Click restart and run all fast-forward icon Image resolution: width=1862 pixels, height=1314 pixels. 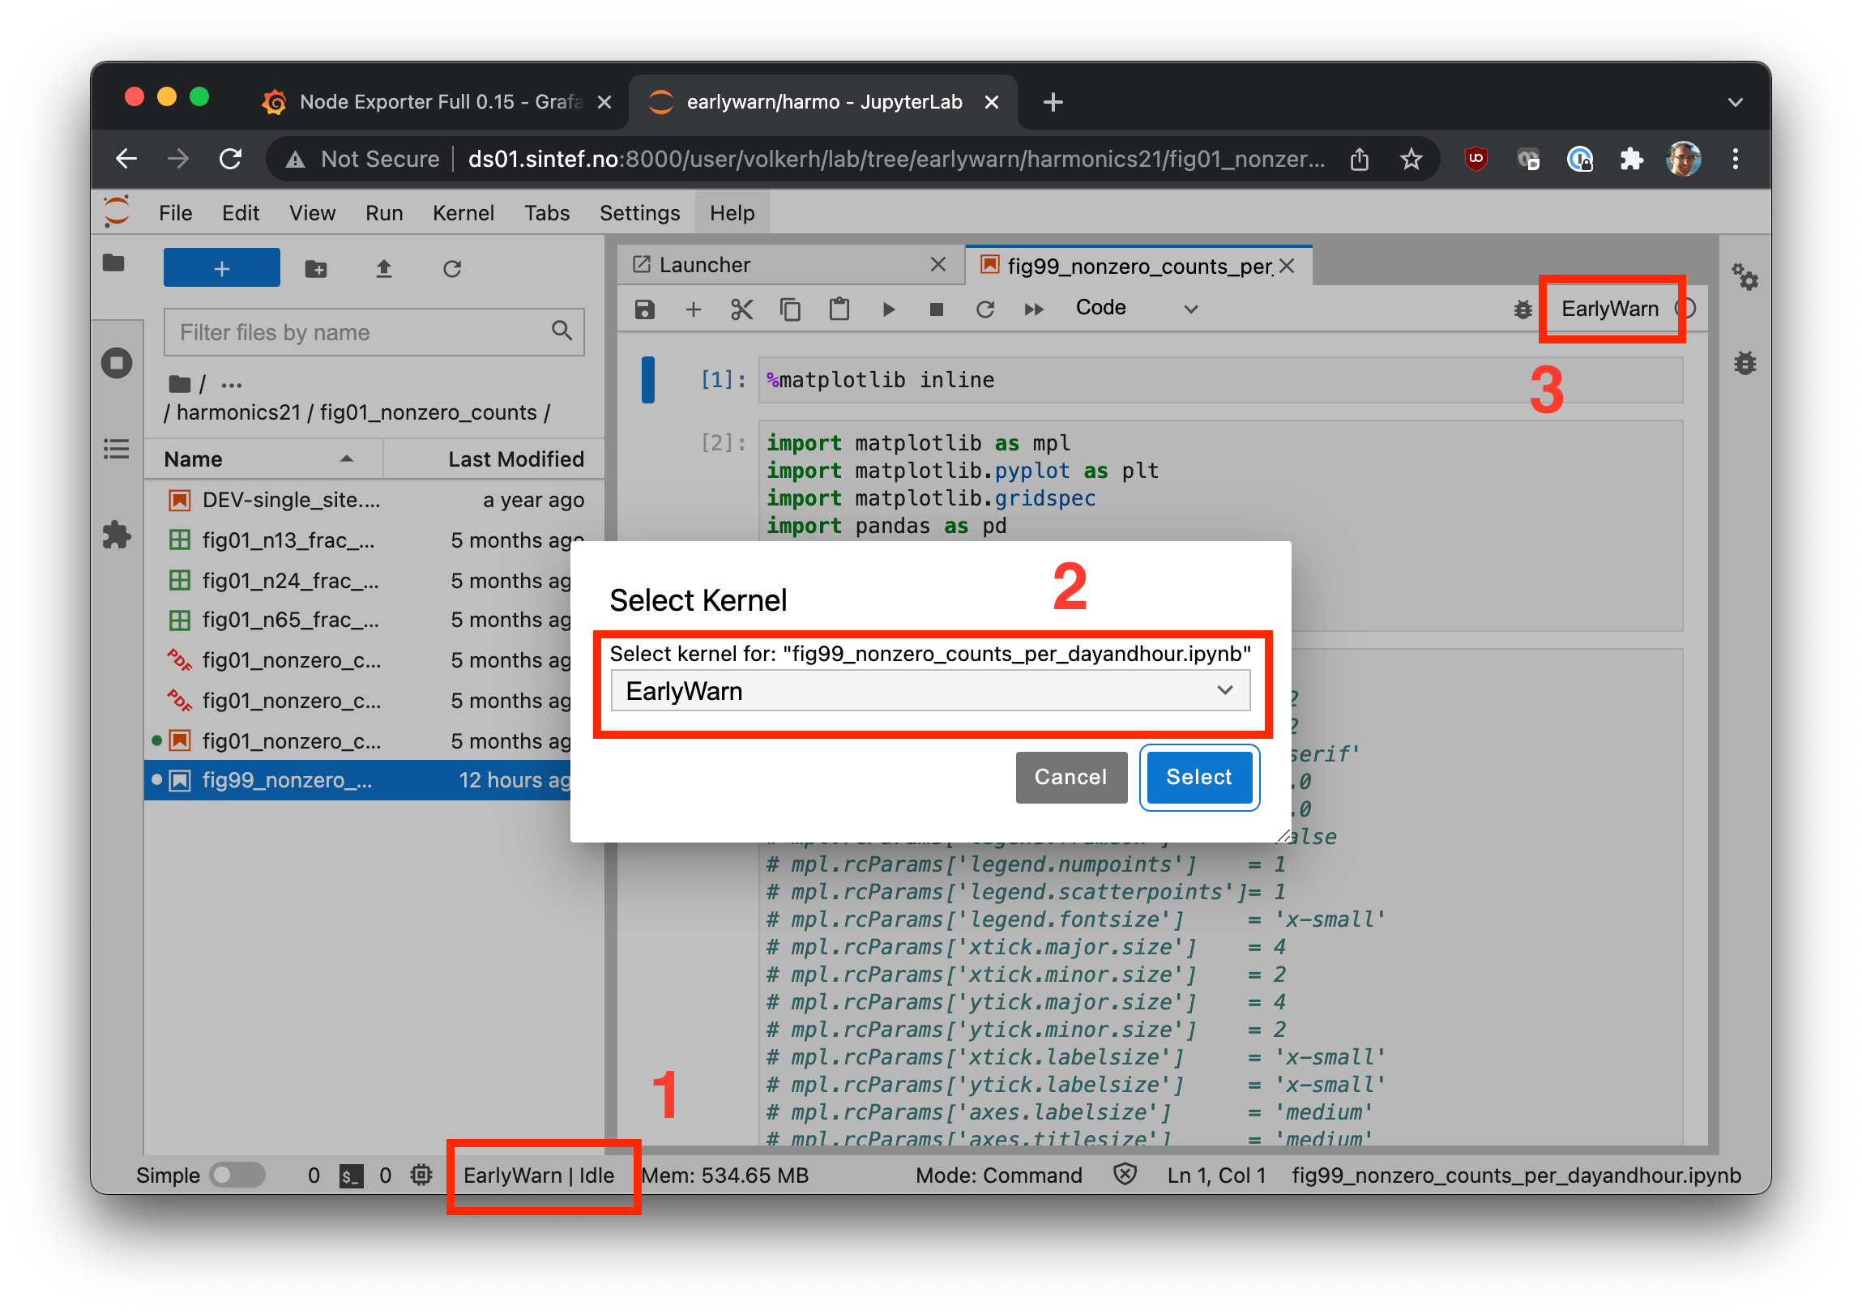1033,309
